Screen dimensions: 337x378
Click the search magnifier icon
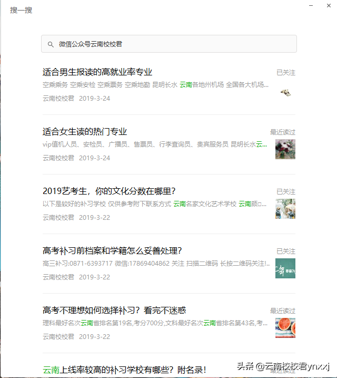pyautogui.click(x=51, y=44)
